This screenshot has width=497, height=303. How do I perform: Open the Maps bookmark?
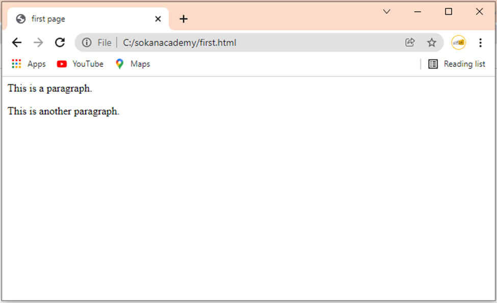point(133,64)
